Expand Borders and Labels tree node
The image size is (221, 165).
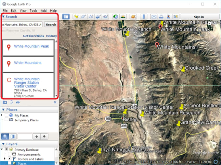tap(5, 159)
